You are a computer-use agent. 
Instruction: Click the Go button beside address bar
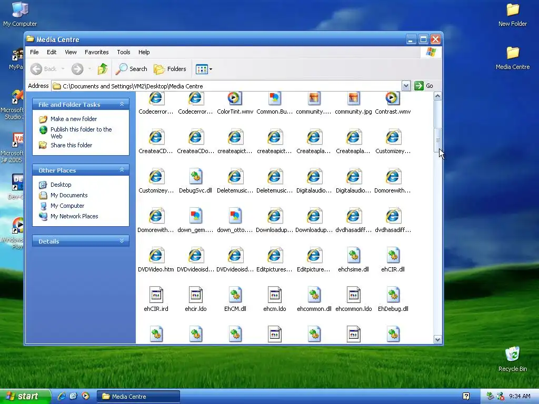point(424,86)
